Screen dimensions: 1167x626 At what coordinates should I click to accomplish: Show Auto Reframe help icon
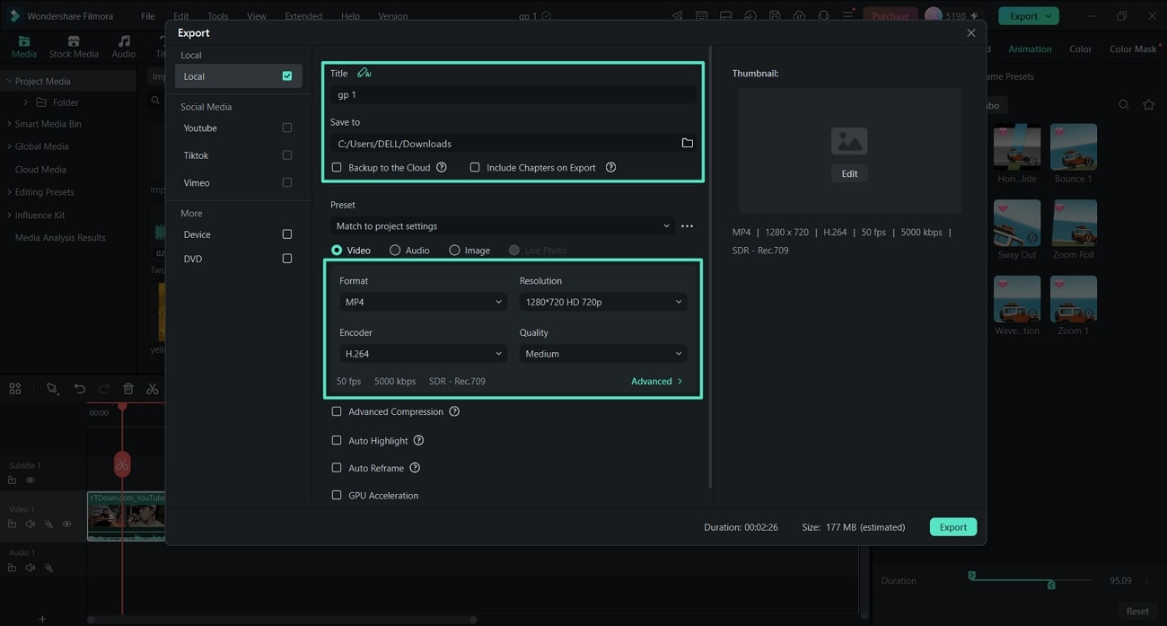click(x=415, y=468)
